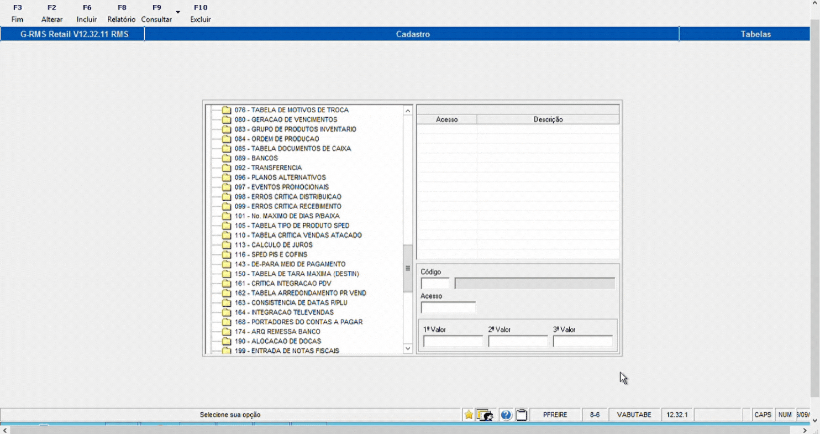Select tree item 174 - ARQ REMESSA BANCO
This screenshot has height=434, width=820.
tap(277, 332)
